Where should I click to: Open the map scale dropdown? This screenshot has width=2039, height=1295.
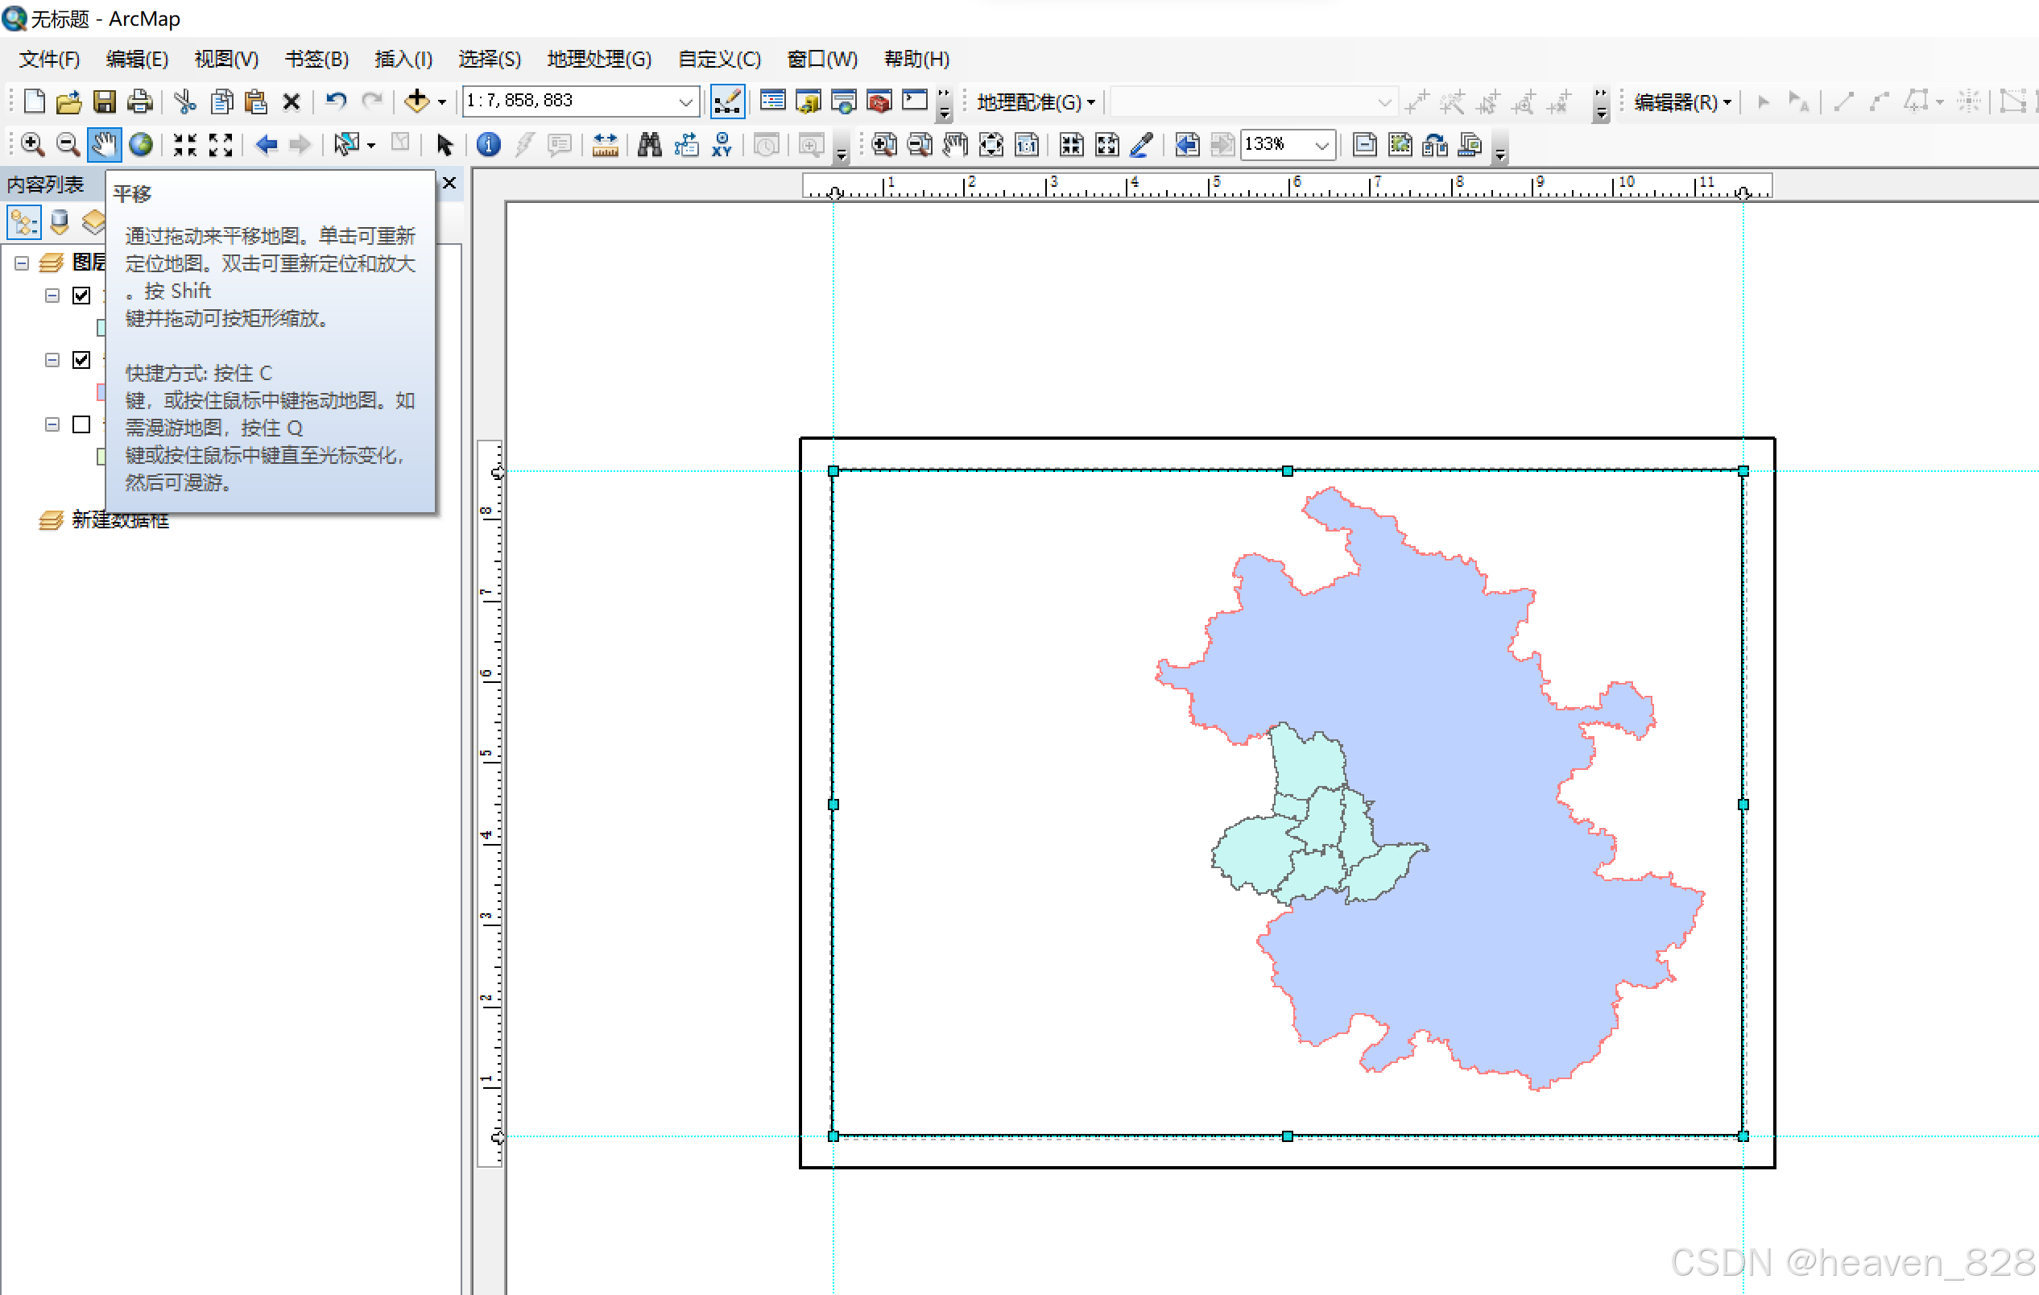(x=685, y=101)
